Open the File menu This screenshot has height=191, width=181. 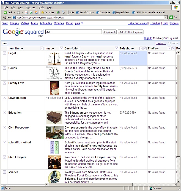coord(6,7)
